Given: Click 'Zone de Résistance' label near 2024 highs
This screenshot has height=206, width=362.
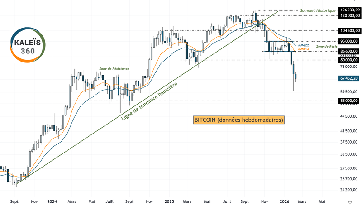Looking at the screenshot, I should (x=114, y=68).
